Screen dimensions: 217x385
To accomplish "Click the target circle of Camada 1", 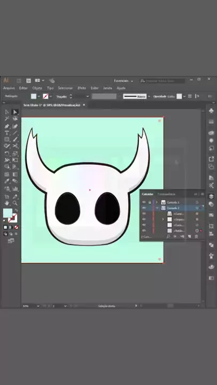I will [x=197, y=202].
